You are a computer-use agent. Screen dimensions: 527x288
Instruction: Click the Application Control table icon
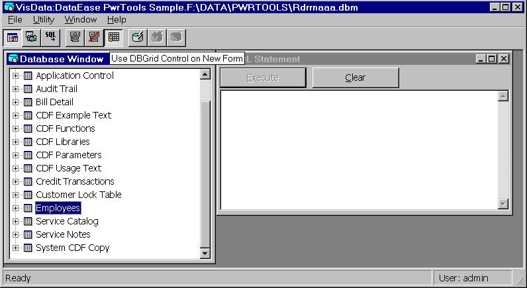click(28, 76)
